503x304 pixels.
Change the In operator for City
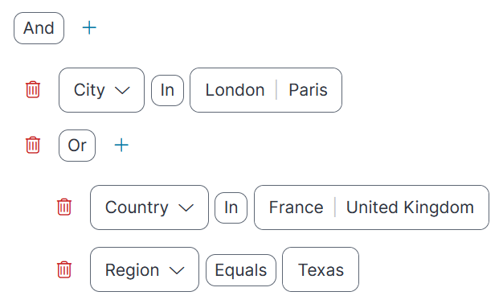(167, 90)
